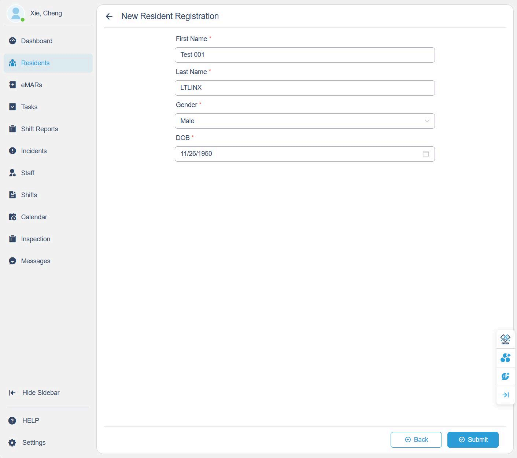Submit the new resident registration
Viewport: 517px width, 458px height.
[x=473, y=440]
